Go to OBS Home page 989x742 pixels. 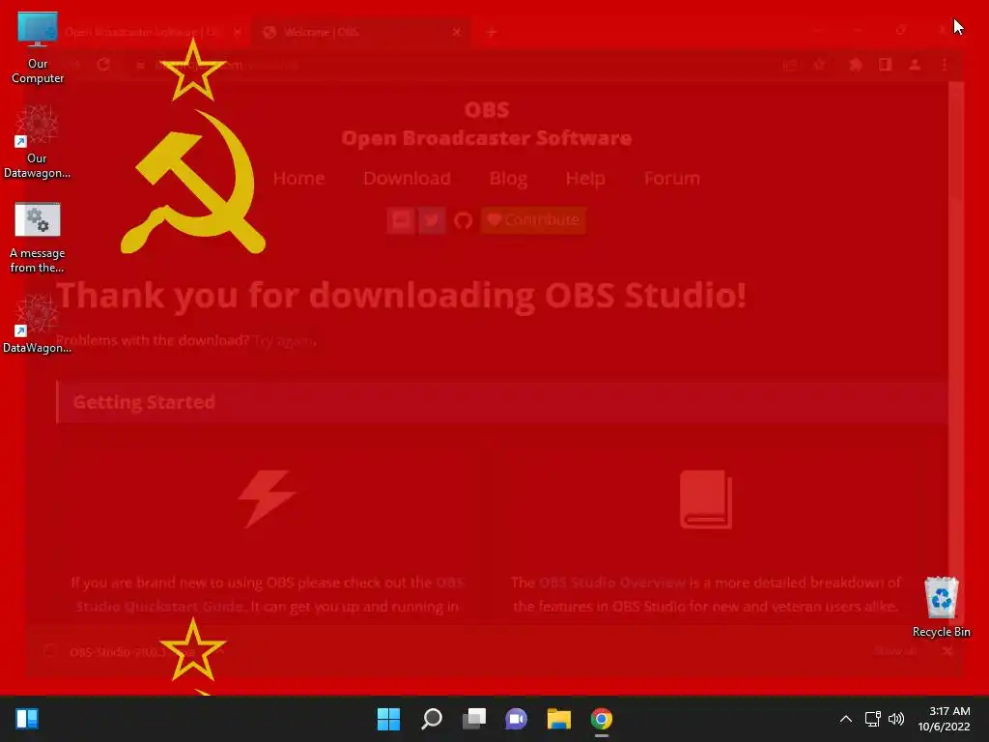tap(299, 179)
